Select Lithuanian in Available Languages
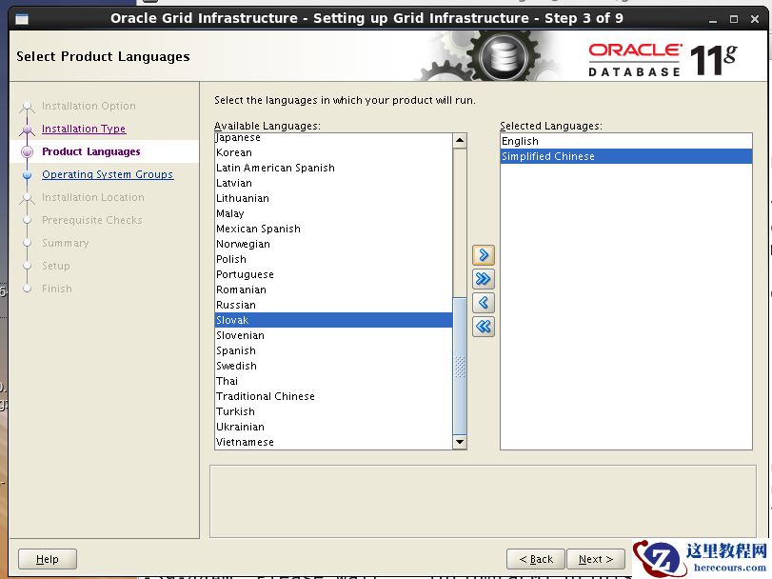The height and width of the screenshot is (579, 772). pos(333,198)
